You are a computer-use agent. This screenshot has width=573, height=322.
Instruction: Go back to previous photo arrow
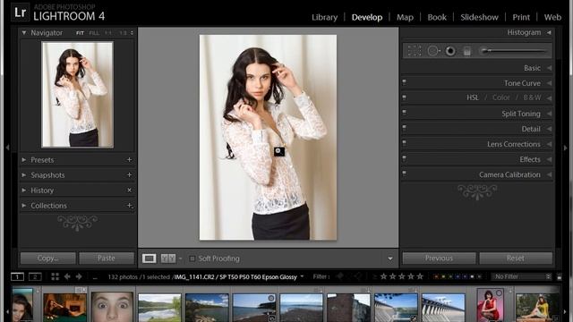coord(67,276)
